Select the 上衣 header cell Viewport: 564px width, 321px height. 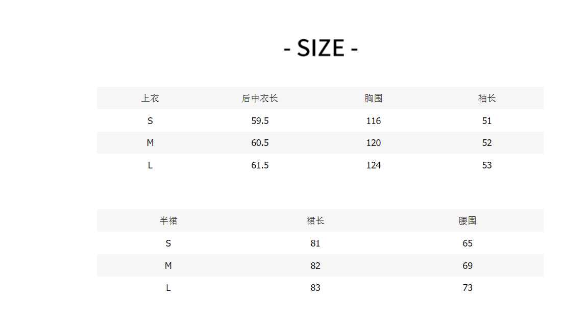click(x=150, y=98)
